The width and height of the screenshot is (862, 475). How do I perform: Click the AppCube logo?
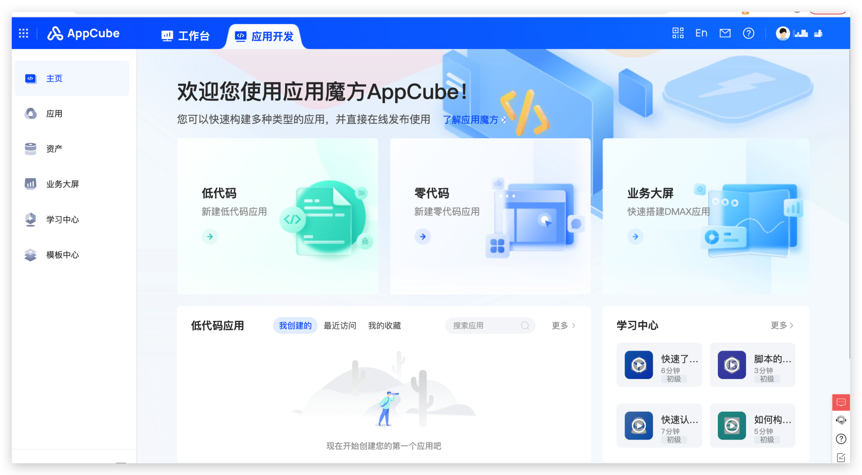tap(84, 33)
